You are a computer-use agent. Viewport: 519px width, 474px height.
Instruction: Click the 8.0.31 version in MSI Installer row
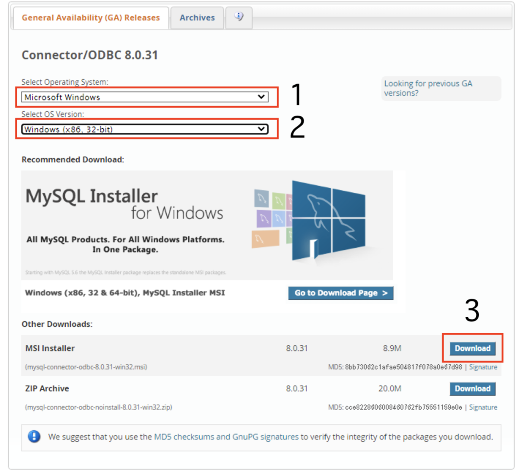(x=297, y=348)
